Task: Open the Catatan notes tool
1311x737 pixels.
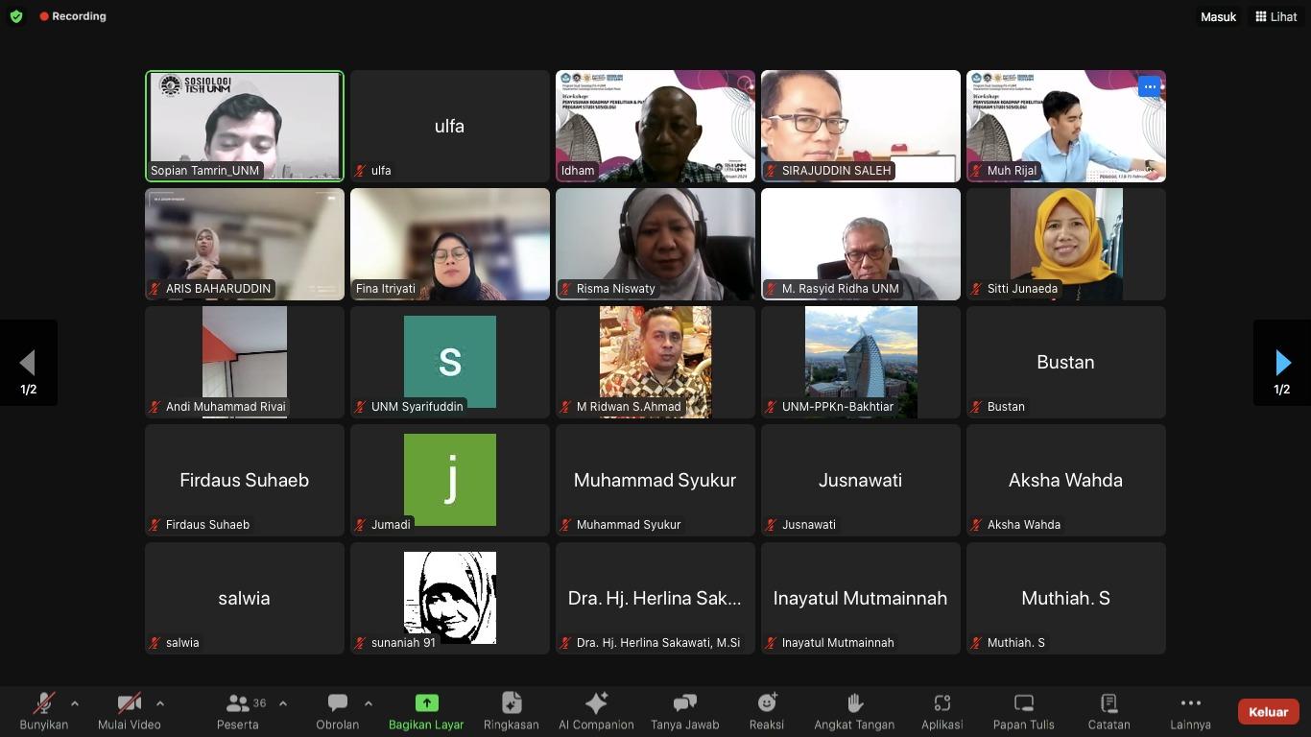Action: pyautogui.click(x=1108, y=711)
